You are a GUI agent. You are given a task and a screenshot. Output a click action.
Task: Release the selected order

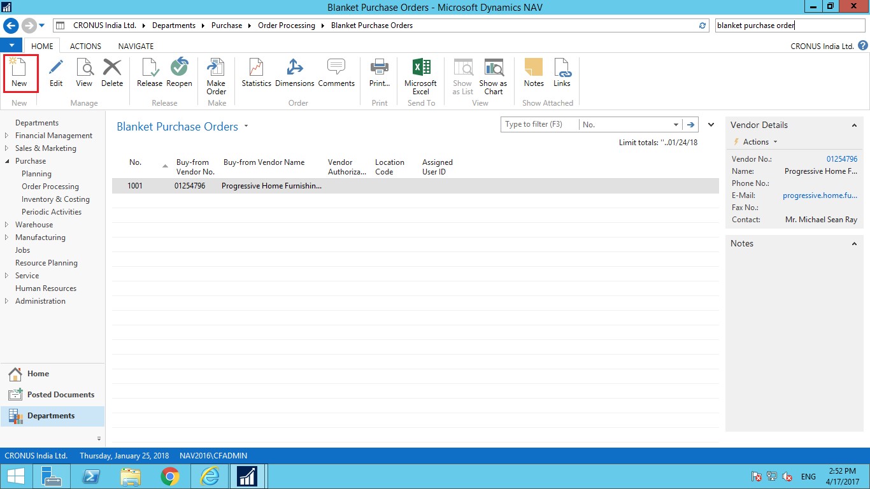[150, 73]
